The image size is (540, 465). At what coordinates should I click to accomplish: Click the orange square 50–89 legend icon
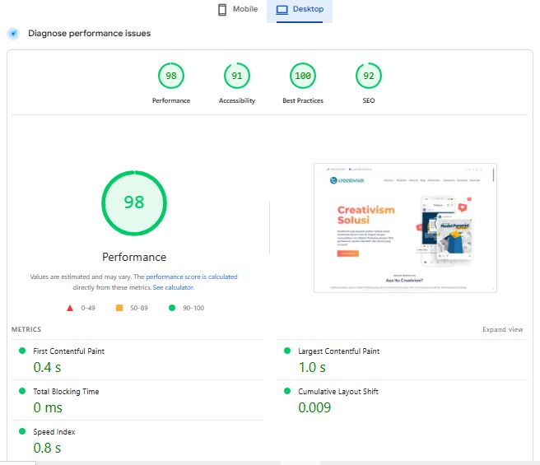coord(119,308)
